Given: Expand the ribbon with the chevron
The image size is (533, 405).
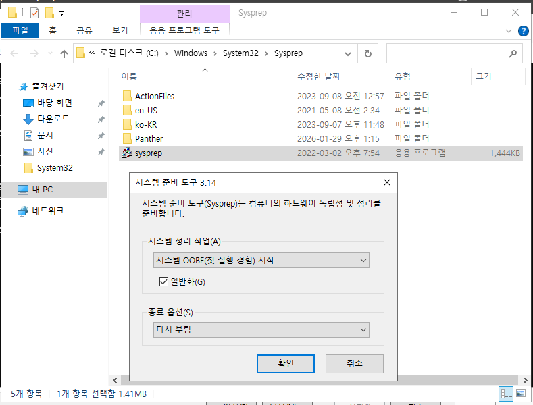Looking at the screenshot, I should tap(509, 31).
